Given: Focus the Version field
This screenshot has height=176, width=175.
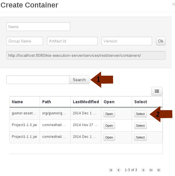Looking at the screenshot, I should click(x=127, y=41).
